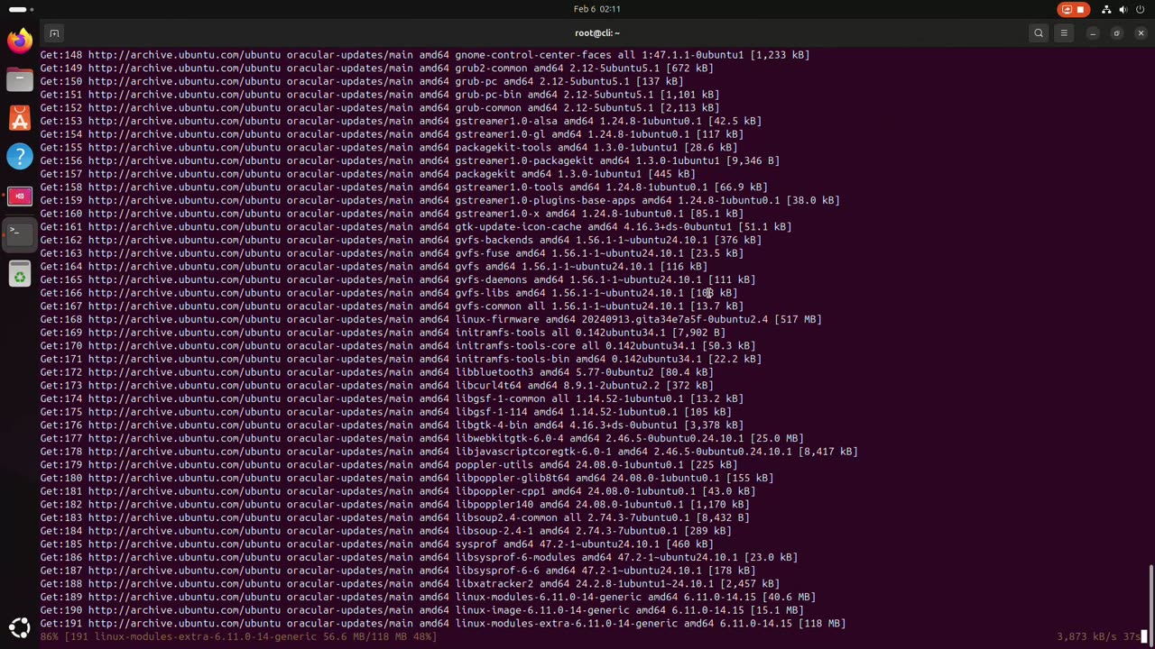This screenshot has width=1155, height=649.
Task: Open the Trash from the dock
Action: [x=19, y=275]
